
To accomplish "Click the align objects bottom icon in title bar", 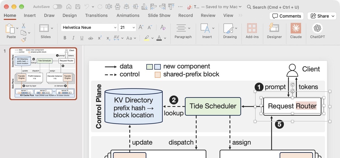I will click(x=144, y=6).
